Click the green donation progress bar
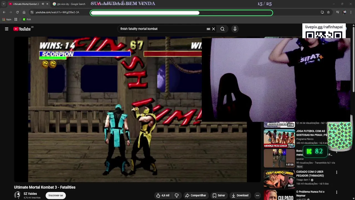Image resolution: width=355 pixels, height=200 pixels. 181,13
